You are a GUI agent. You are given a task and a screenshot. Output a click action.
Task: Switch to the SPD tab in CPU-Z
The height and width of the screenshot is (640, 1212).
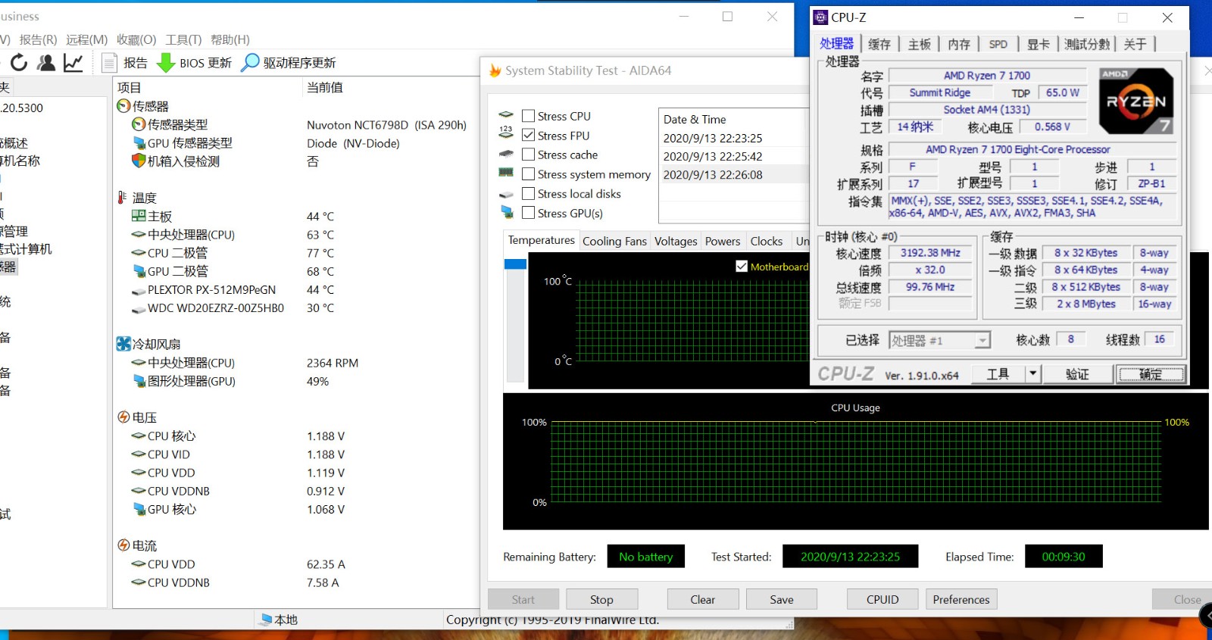click(x=998, y=44)
